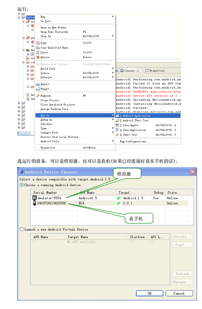
Task: Select Choose a running Android device radio
Action: [x=22, y=185]
